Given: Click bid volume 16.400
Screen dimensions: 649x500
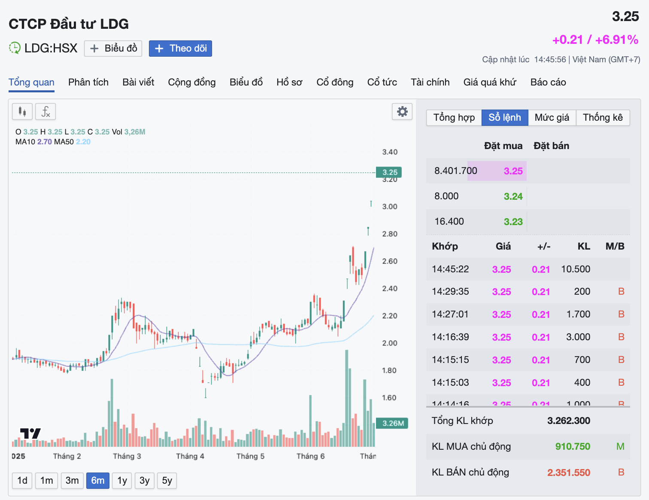Looking at the screenshot, I should (449, 222).
